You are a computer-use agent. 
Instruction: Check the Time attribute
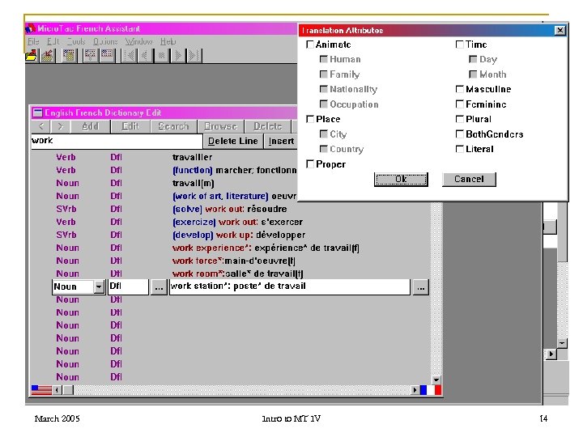click(460, 45)
